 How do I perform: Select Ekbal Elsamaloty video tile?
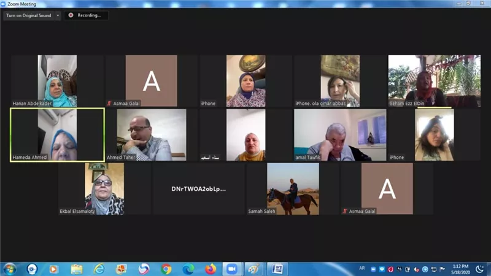[x=104, y=189]
